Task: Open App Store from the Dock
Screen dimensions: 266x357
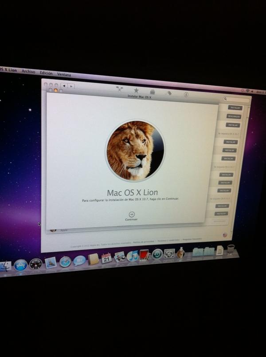Action: (x=20, y=265)
